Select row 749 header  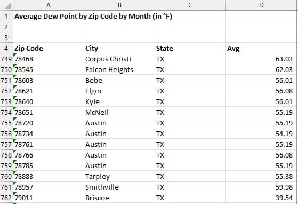(6, 59)
